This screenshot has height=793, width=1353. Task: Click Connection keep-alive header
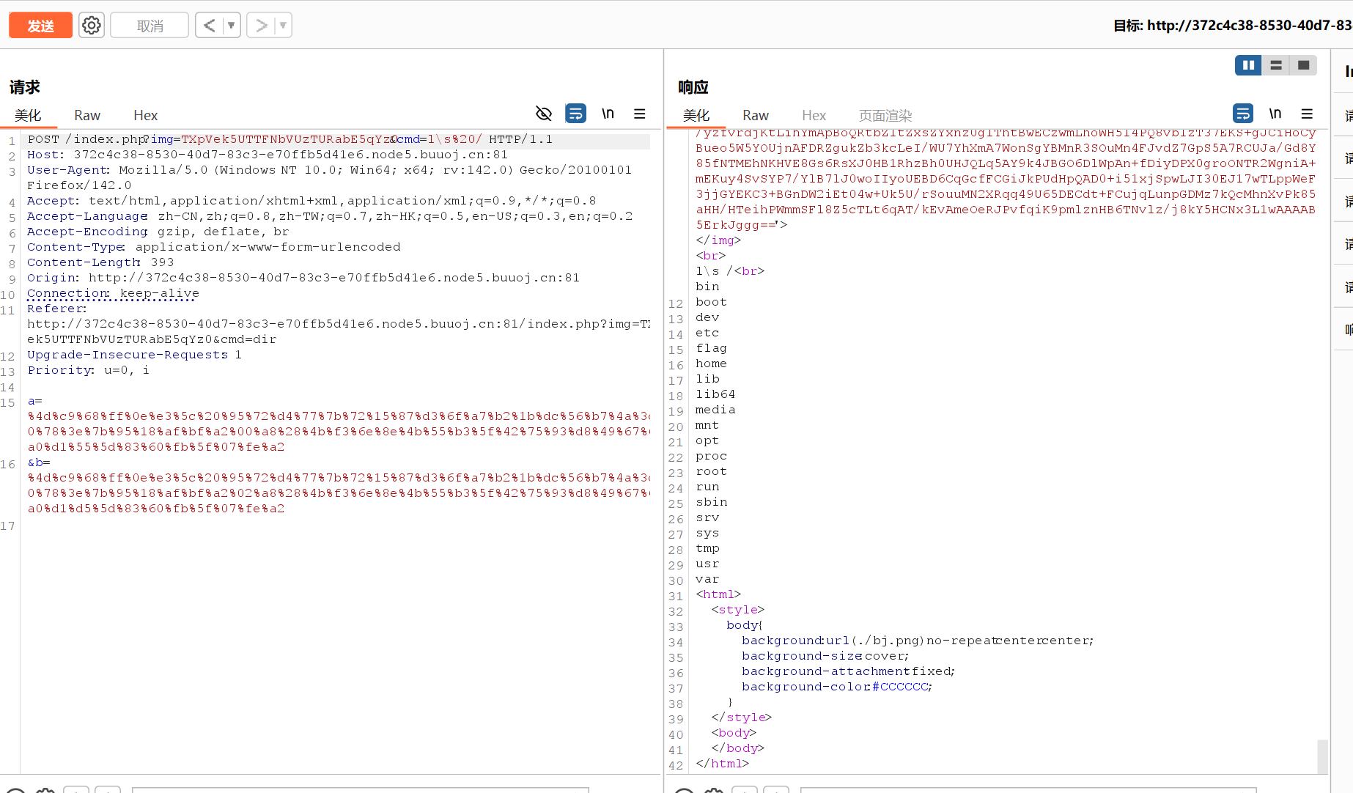[113, 293]
